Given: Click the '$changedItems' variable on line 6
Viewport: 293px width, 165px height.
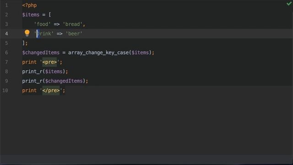Looking at the screenshot, I should tap(41, 53).
